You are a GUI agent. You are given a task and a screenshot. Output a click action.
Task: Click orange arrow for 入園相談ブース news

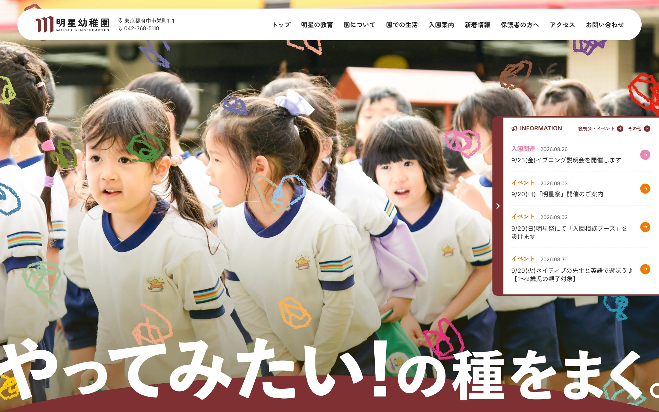(645, 227)
